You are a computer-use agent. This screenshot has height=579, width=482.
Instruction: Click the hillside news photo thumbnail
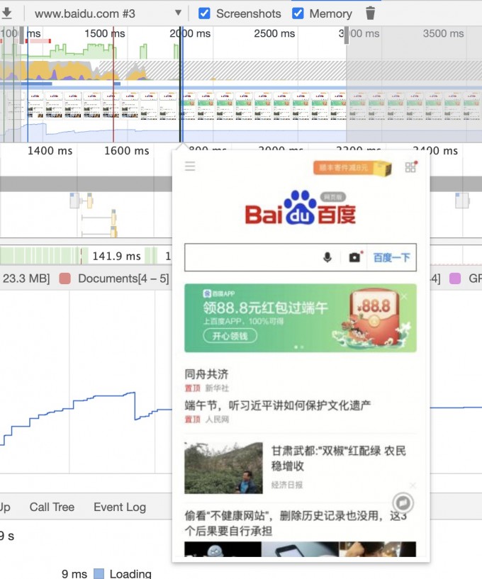point(223,468)
